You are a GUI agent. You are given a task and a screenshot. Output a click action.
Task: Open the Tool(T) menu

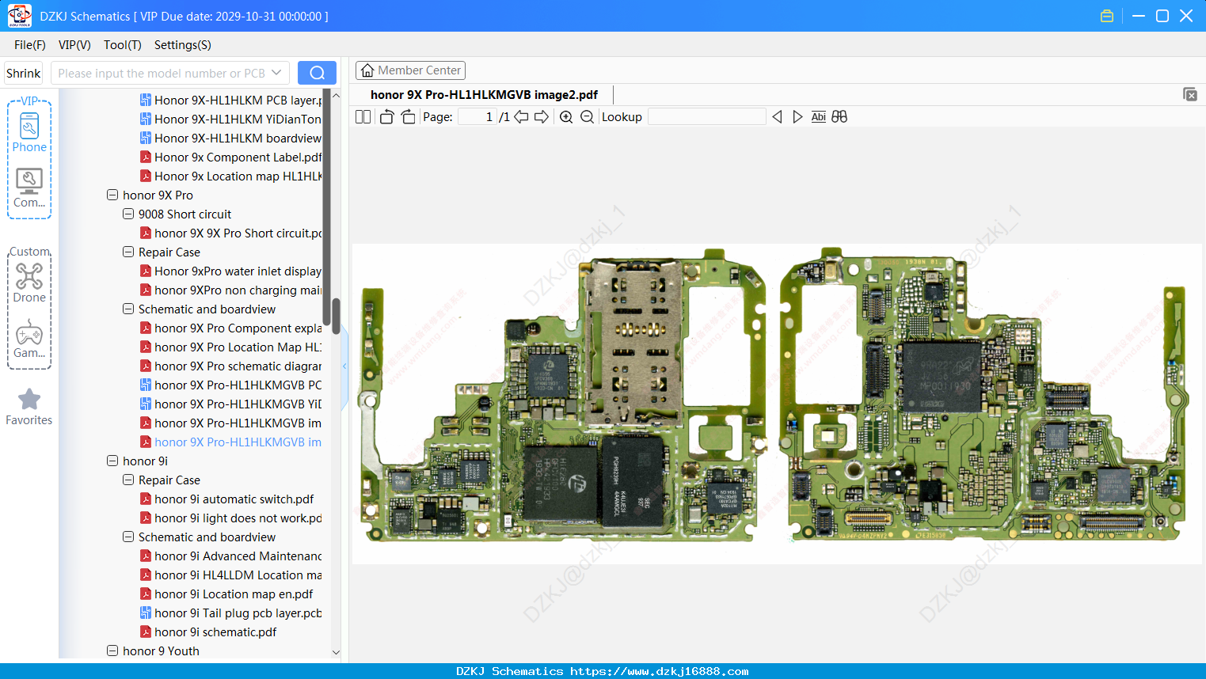pos(123,45)
